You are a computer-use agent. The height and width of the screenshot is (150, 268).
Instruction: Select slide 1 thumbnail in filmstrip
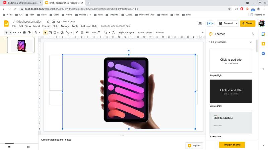21,45
